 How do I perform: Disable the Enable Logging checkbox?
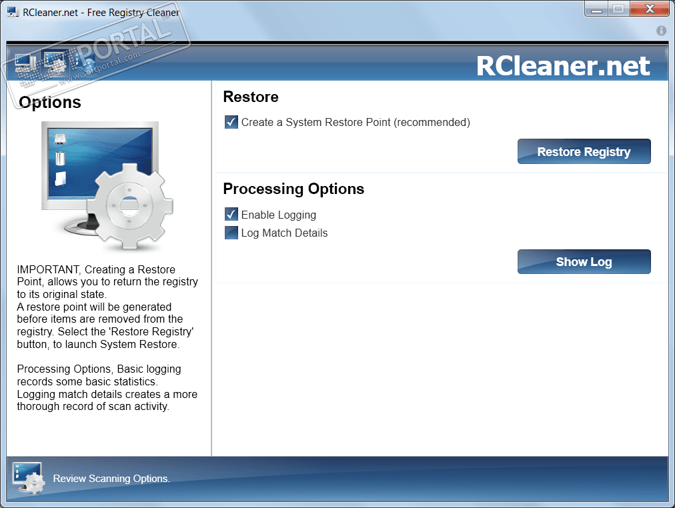231,214
